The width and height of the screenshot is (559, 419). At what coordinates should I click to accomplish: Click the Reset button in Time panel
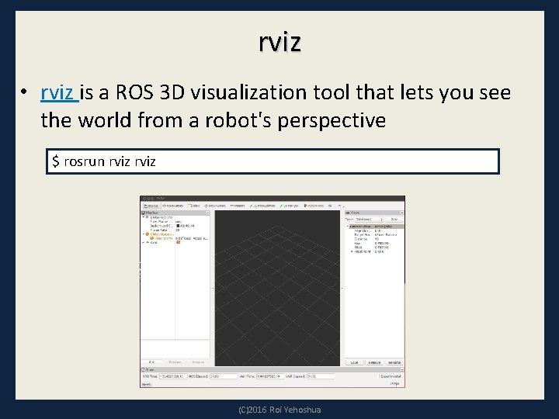tap(146, 384)
